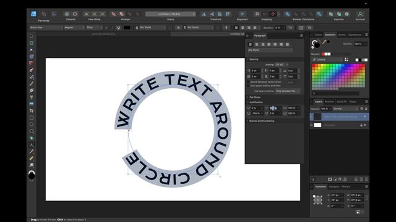
Task: Switch to Pixel persona
Action: [x=44, y=14]
